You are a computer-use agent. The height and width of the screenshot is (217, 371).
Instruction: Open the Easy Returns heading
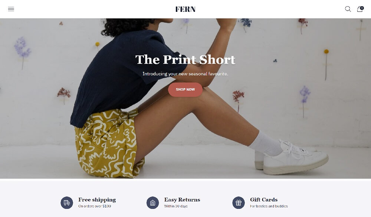pyautogui.click(x=182, y=200)
